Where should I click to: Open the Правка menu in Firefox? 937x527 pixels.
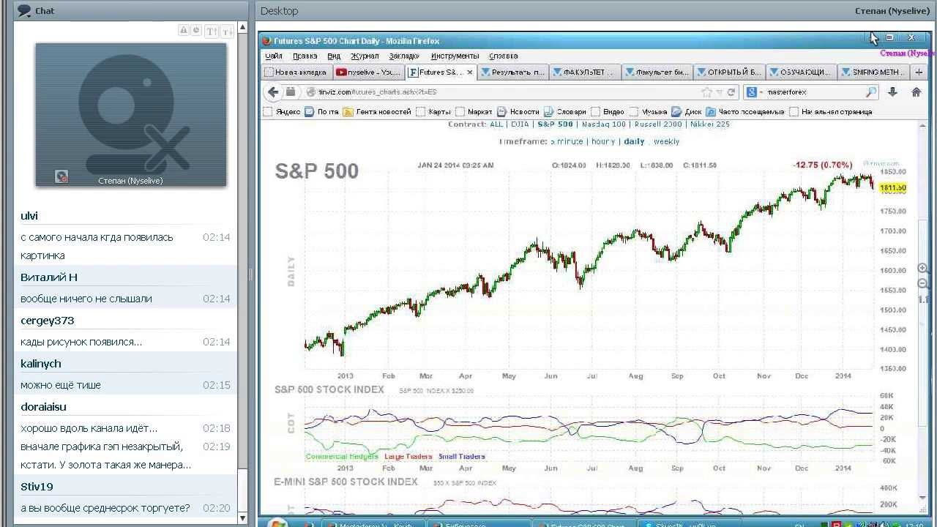point(305,56)
